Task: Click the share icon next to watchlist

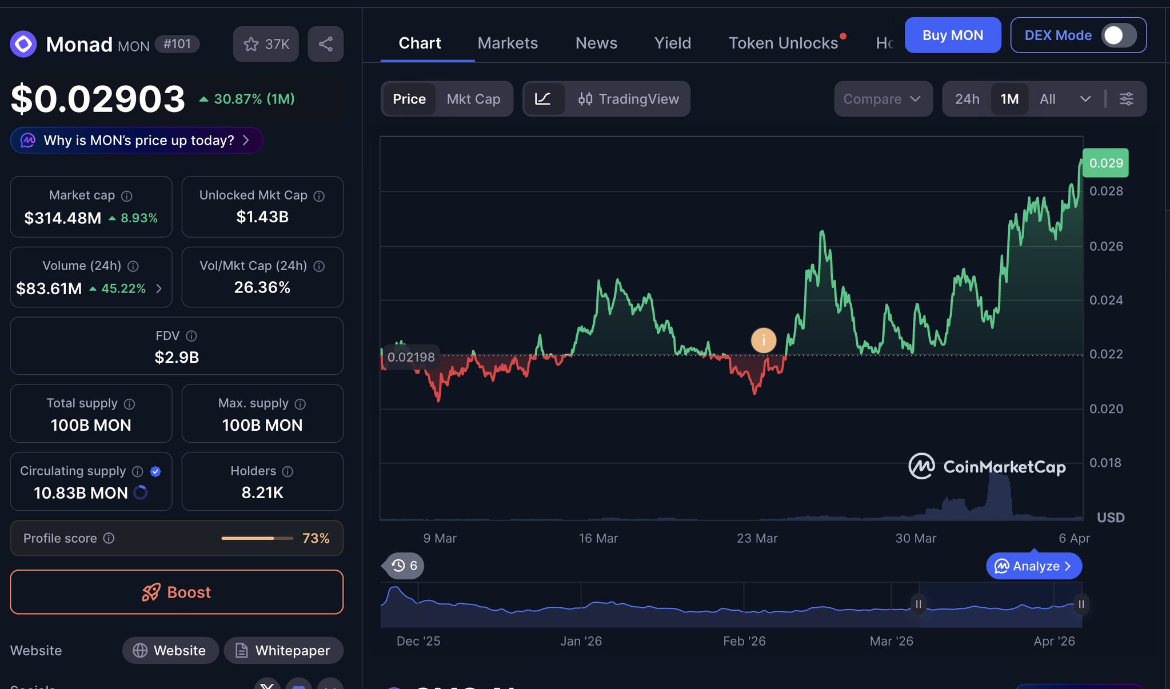Action: tap(325, 44)
